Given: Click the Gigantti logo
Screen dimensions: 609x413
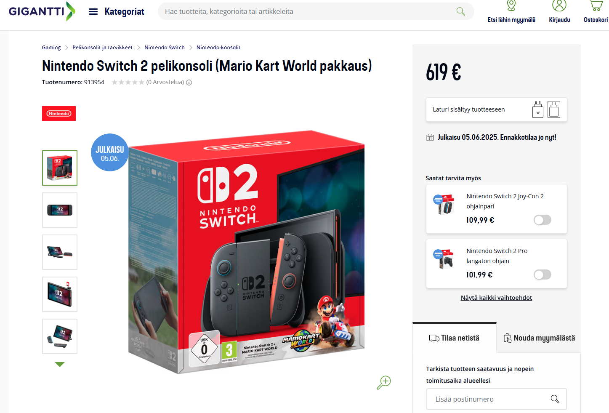Looking at the screenshot, I should (x=42, y=11).
